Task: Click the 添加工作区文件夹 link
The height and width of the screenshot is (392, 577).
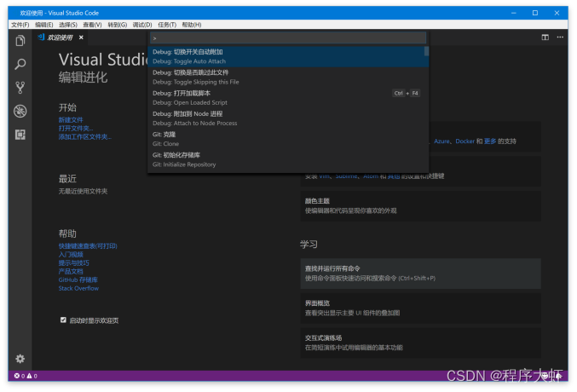Action: coord(85,136)
